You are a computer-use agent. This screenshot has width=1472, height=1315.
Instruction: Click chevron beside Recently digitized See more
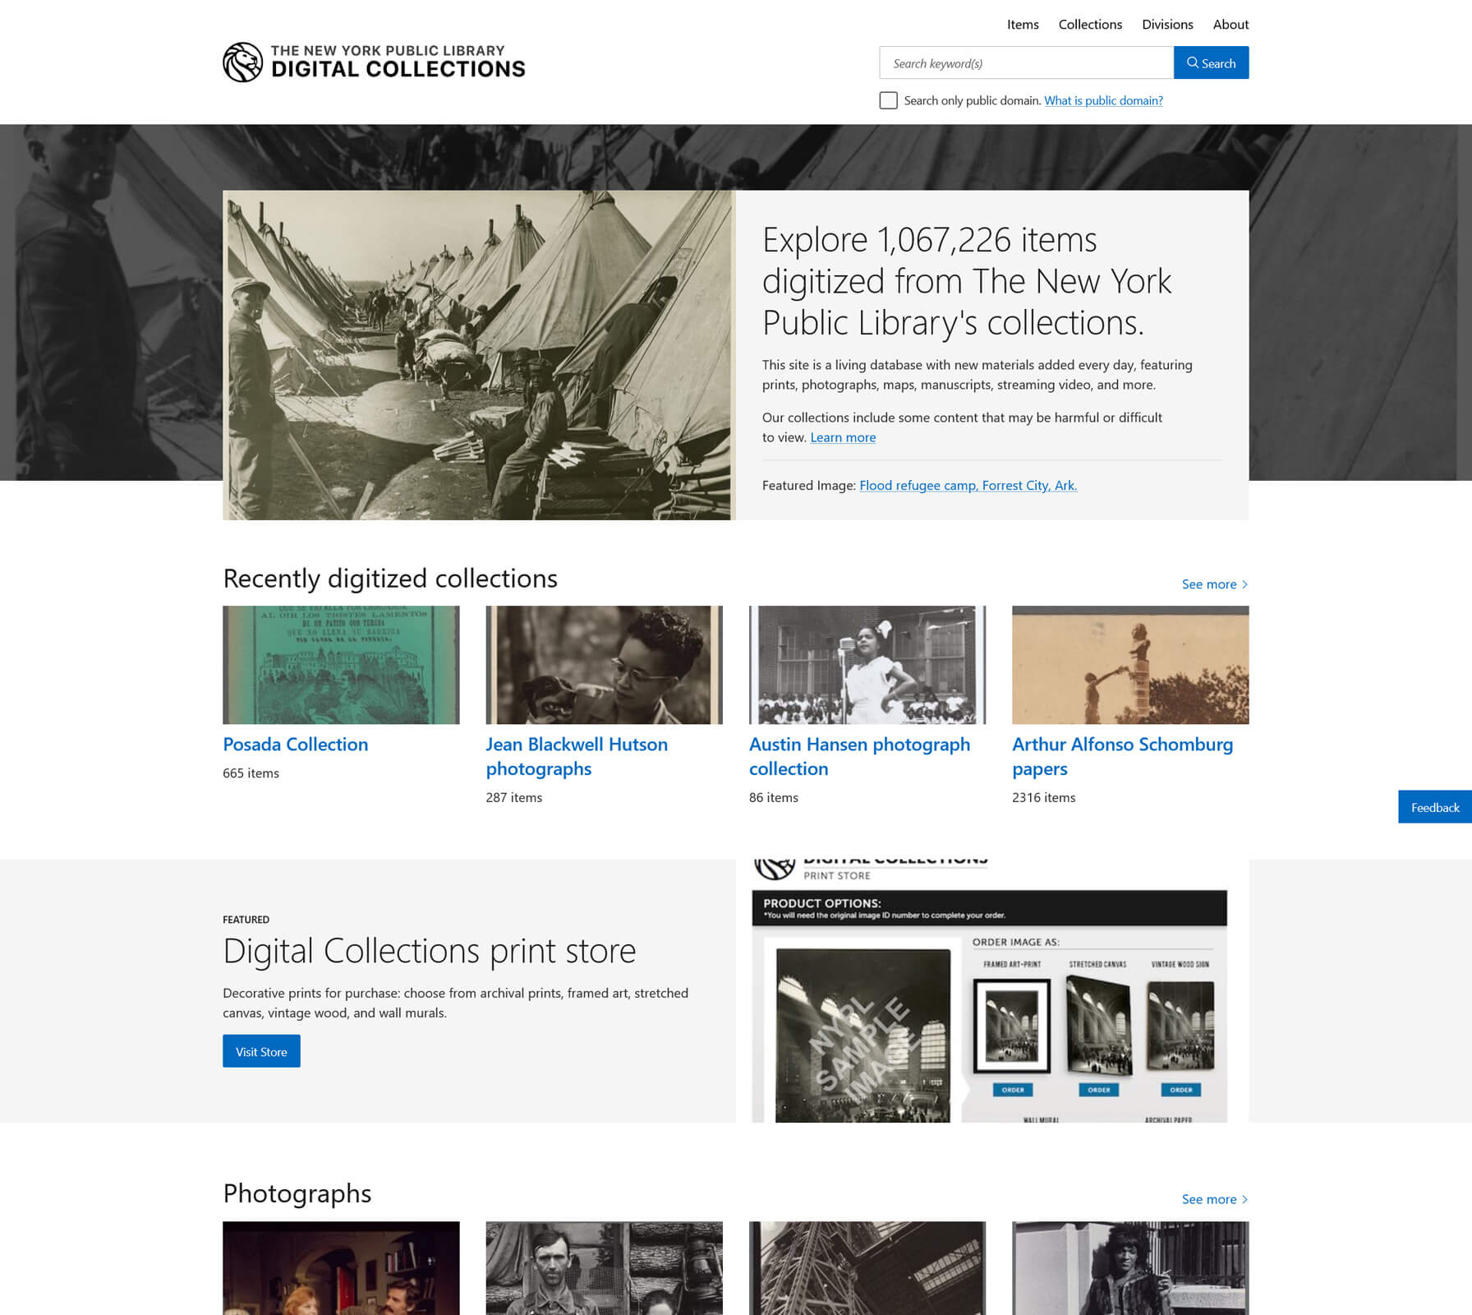click(1245, 584)
